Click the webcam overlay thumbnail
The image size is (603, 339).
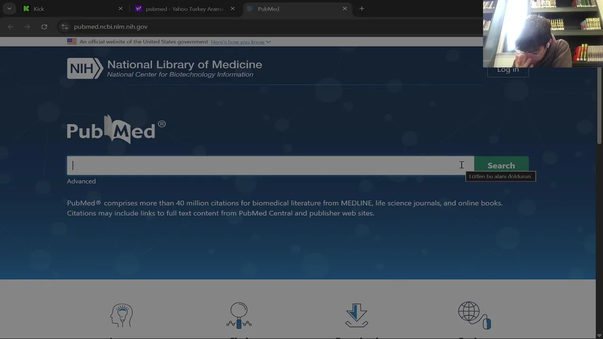click(543, 33)
